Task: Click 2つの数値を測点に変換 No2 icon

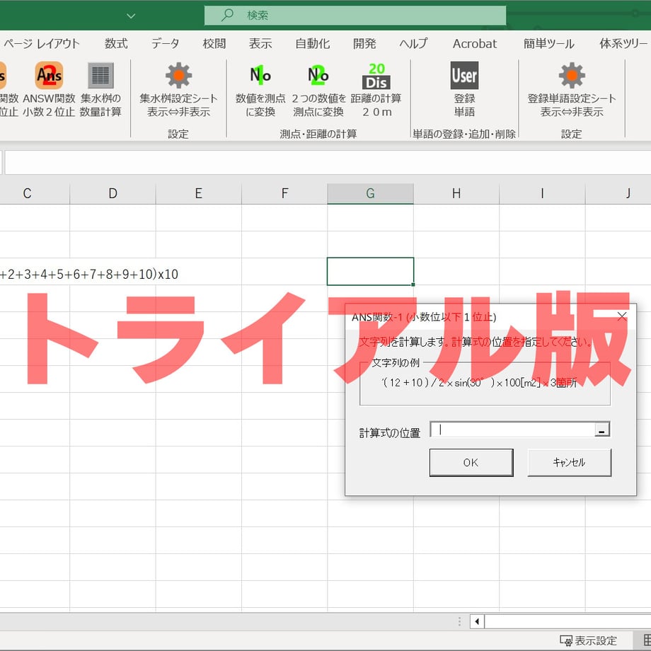Action: point(318,76)
